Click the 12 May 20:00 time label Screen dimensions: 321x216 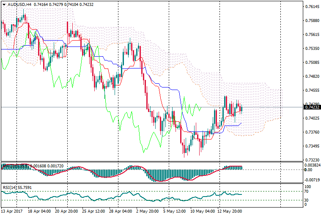(230, 211)
